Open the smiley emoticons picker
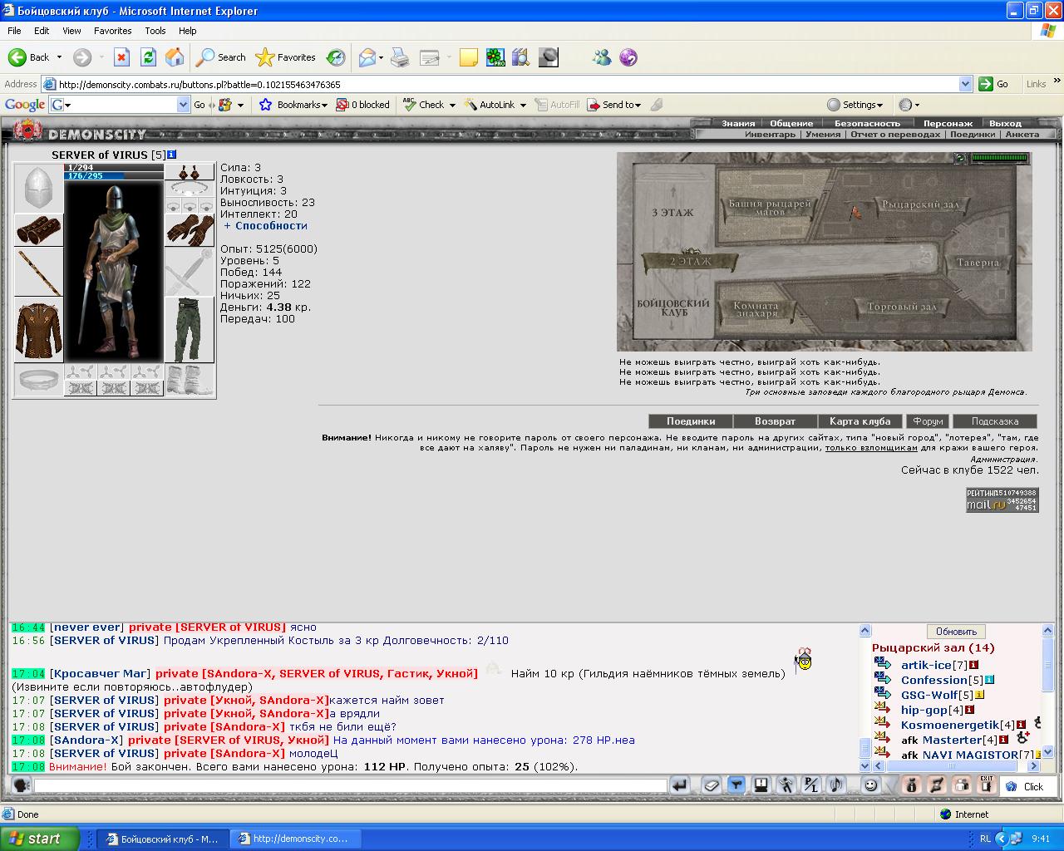 pyautogui.click(x=870, y=785)
